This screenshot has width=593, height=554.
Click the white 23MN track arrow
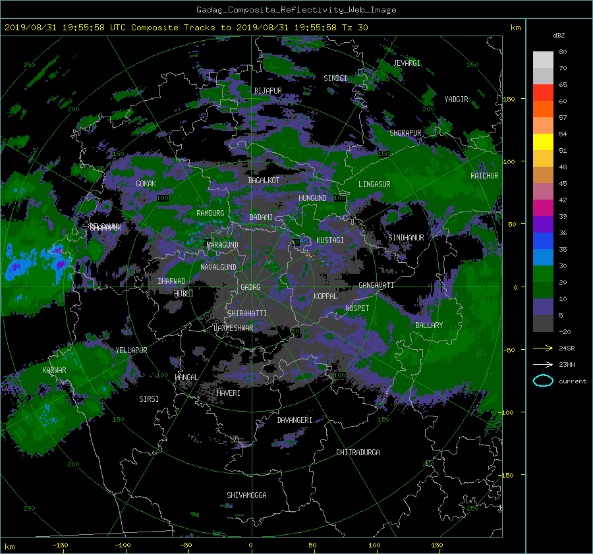pos(543,364)
